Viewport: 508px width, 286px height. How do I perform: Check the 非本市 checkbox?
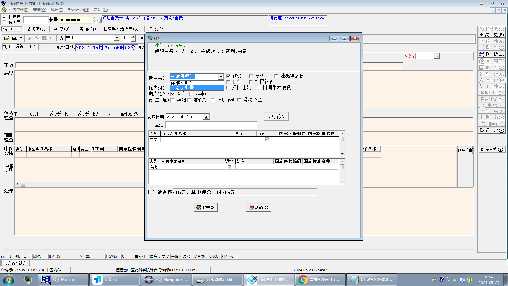[x=191, y=94]
